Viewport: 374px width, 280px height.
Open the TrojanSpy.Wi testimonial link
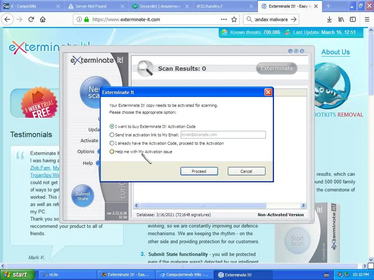pos(45,175)
